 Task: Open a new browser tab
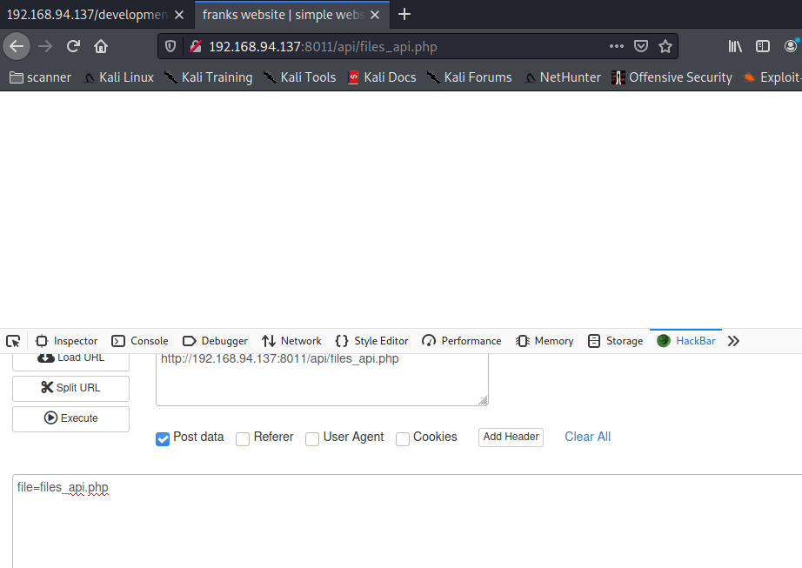pyautogui.click(x=404, y=14)
